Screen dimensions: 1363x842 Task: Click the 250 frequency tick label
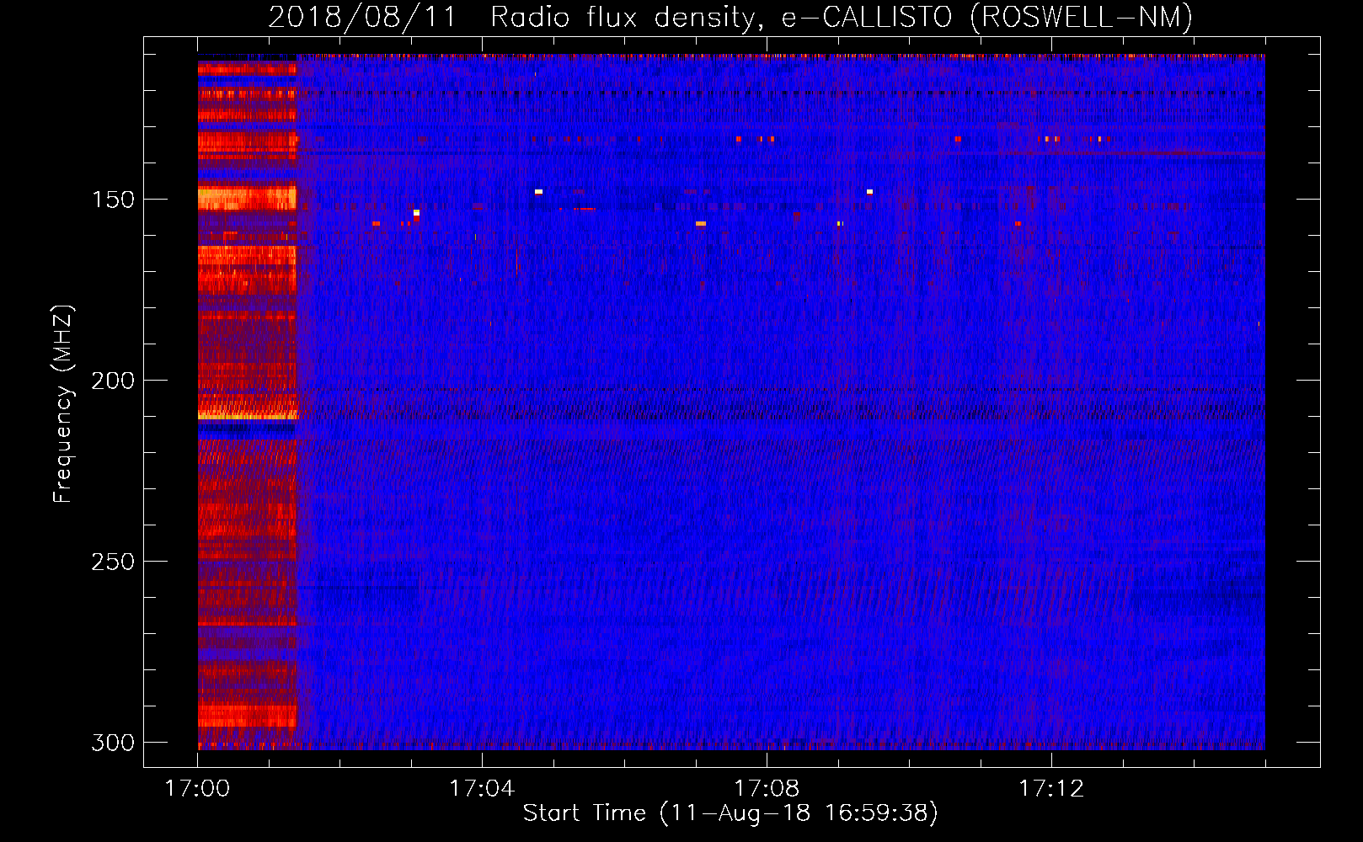[113, 562]
